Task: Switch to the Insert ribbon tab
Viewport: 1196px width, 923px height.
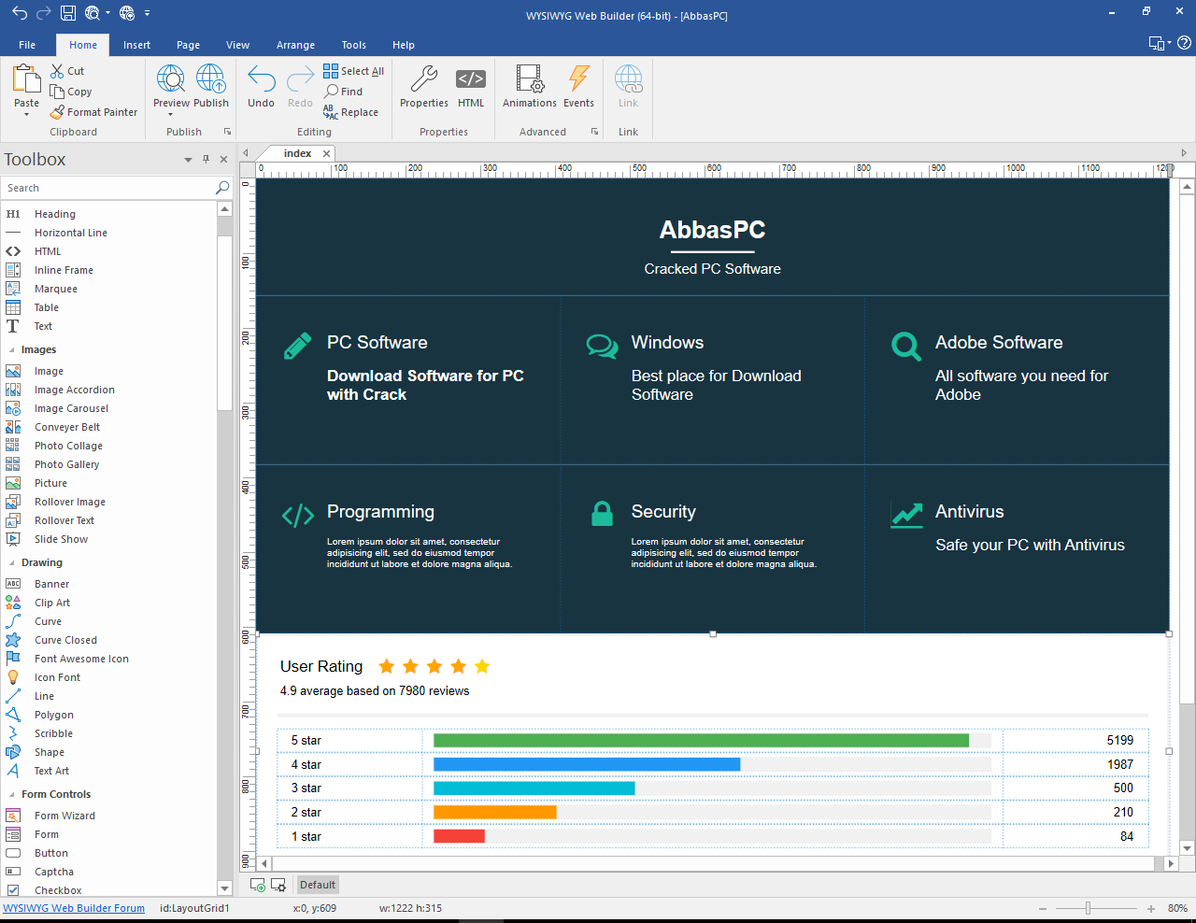Action: 136,45
